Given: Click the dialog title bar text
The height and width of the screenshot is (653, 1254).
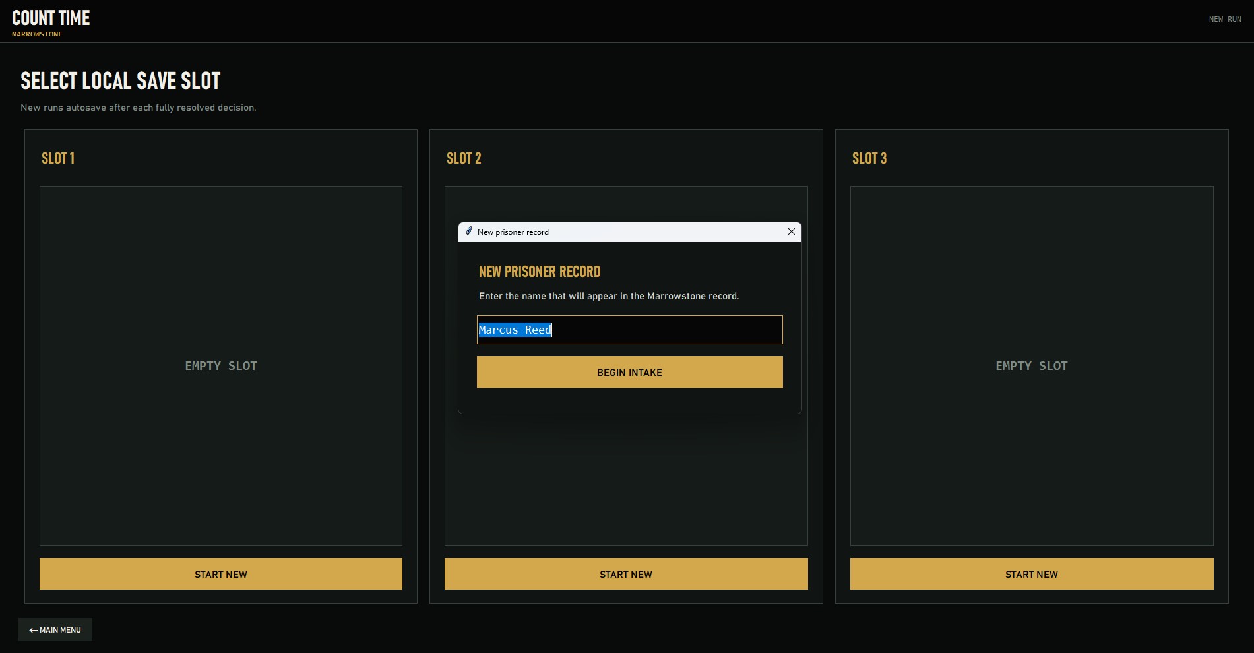Looking at the screenshot, I should point(513,232).
